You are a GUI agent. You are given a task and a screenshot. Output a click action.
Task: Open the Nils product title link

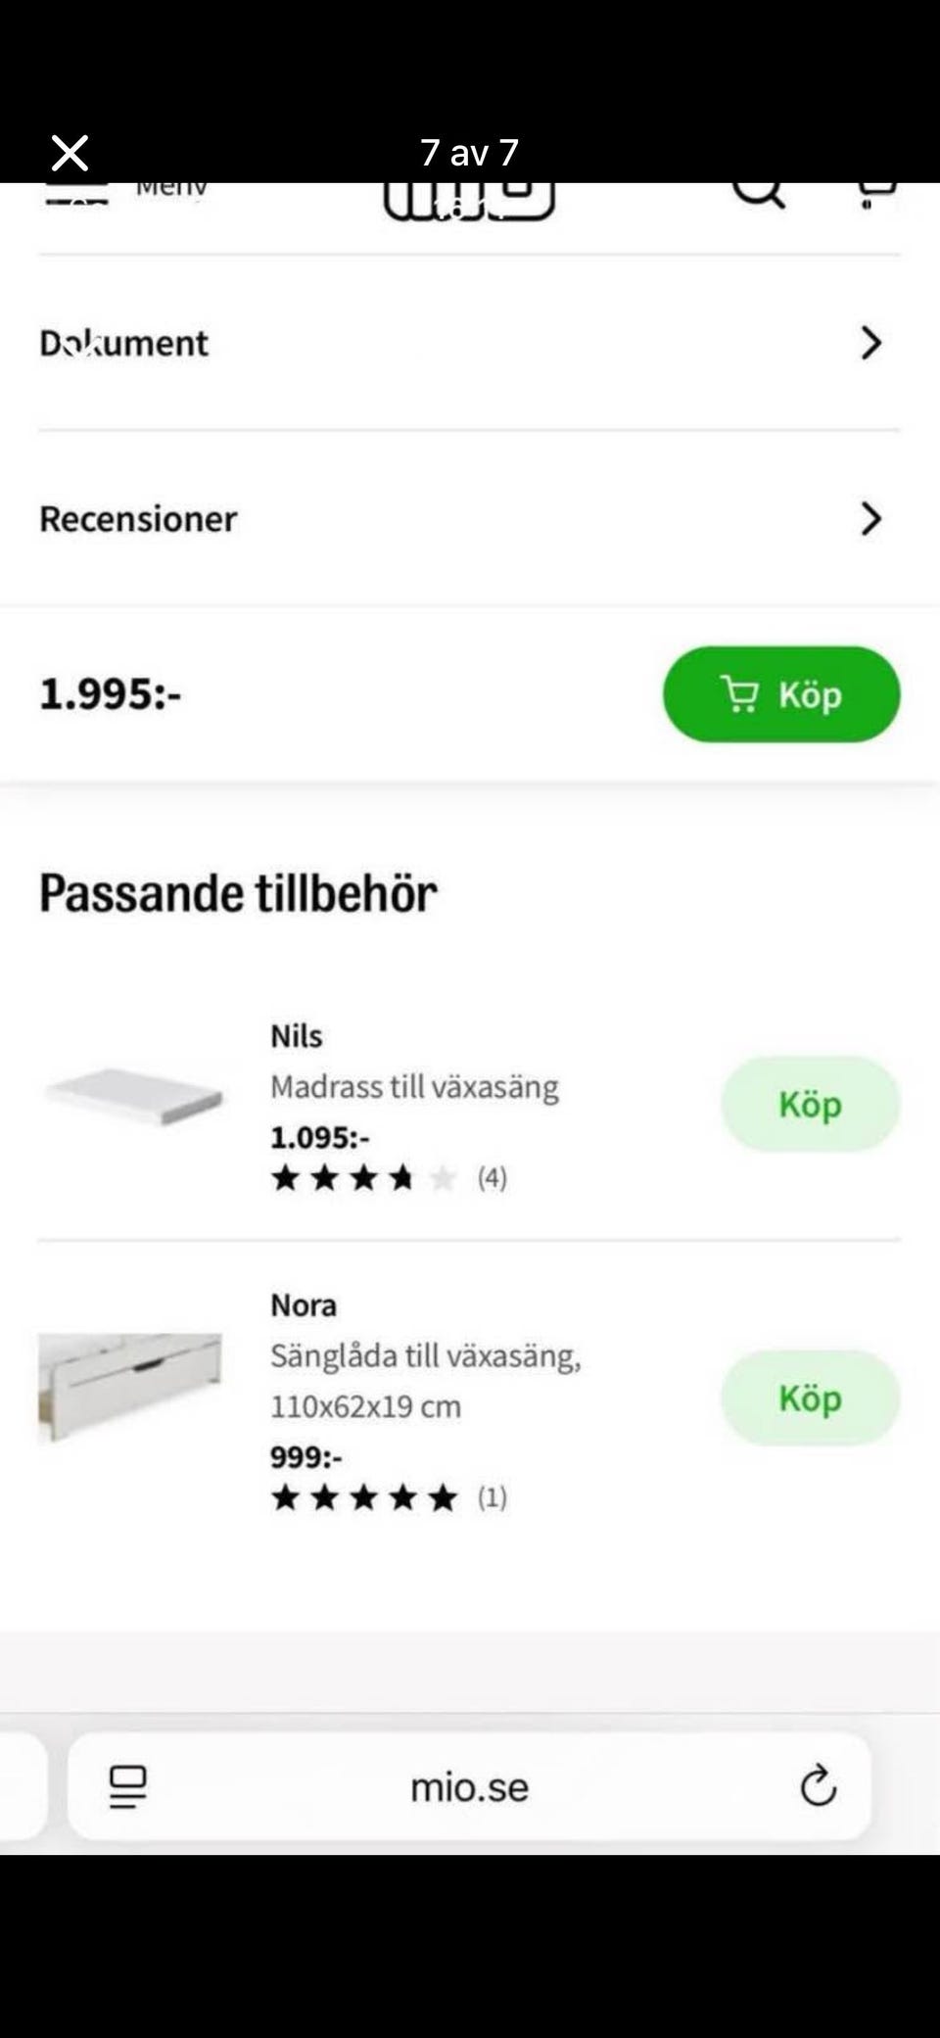296,1036
